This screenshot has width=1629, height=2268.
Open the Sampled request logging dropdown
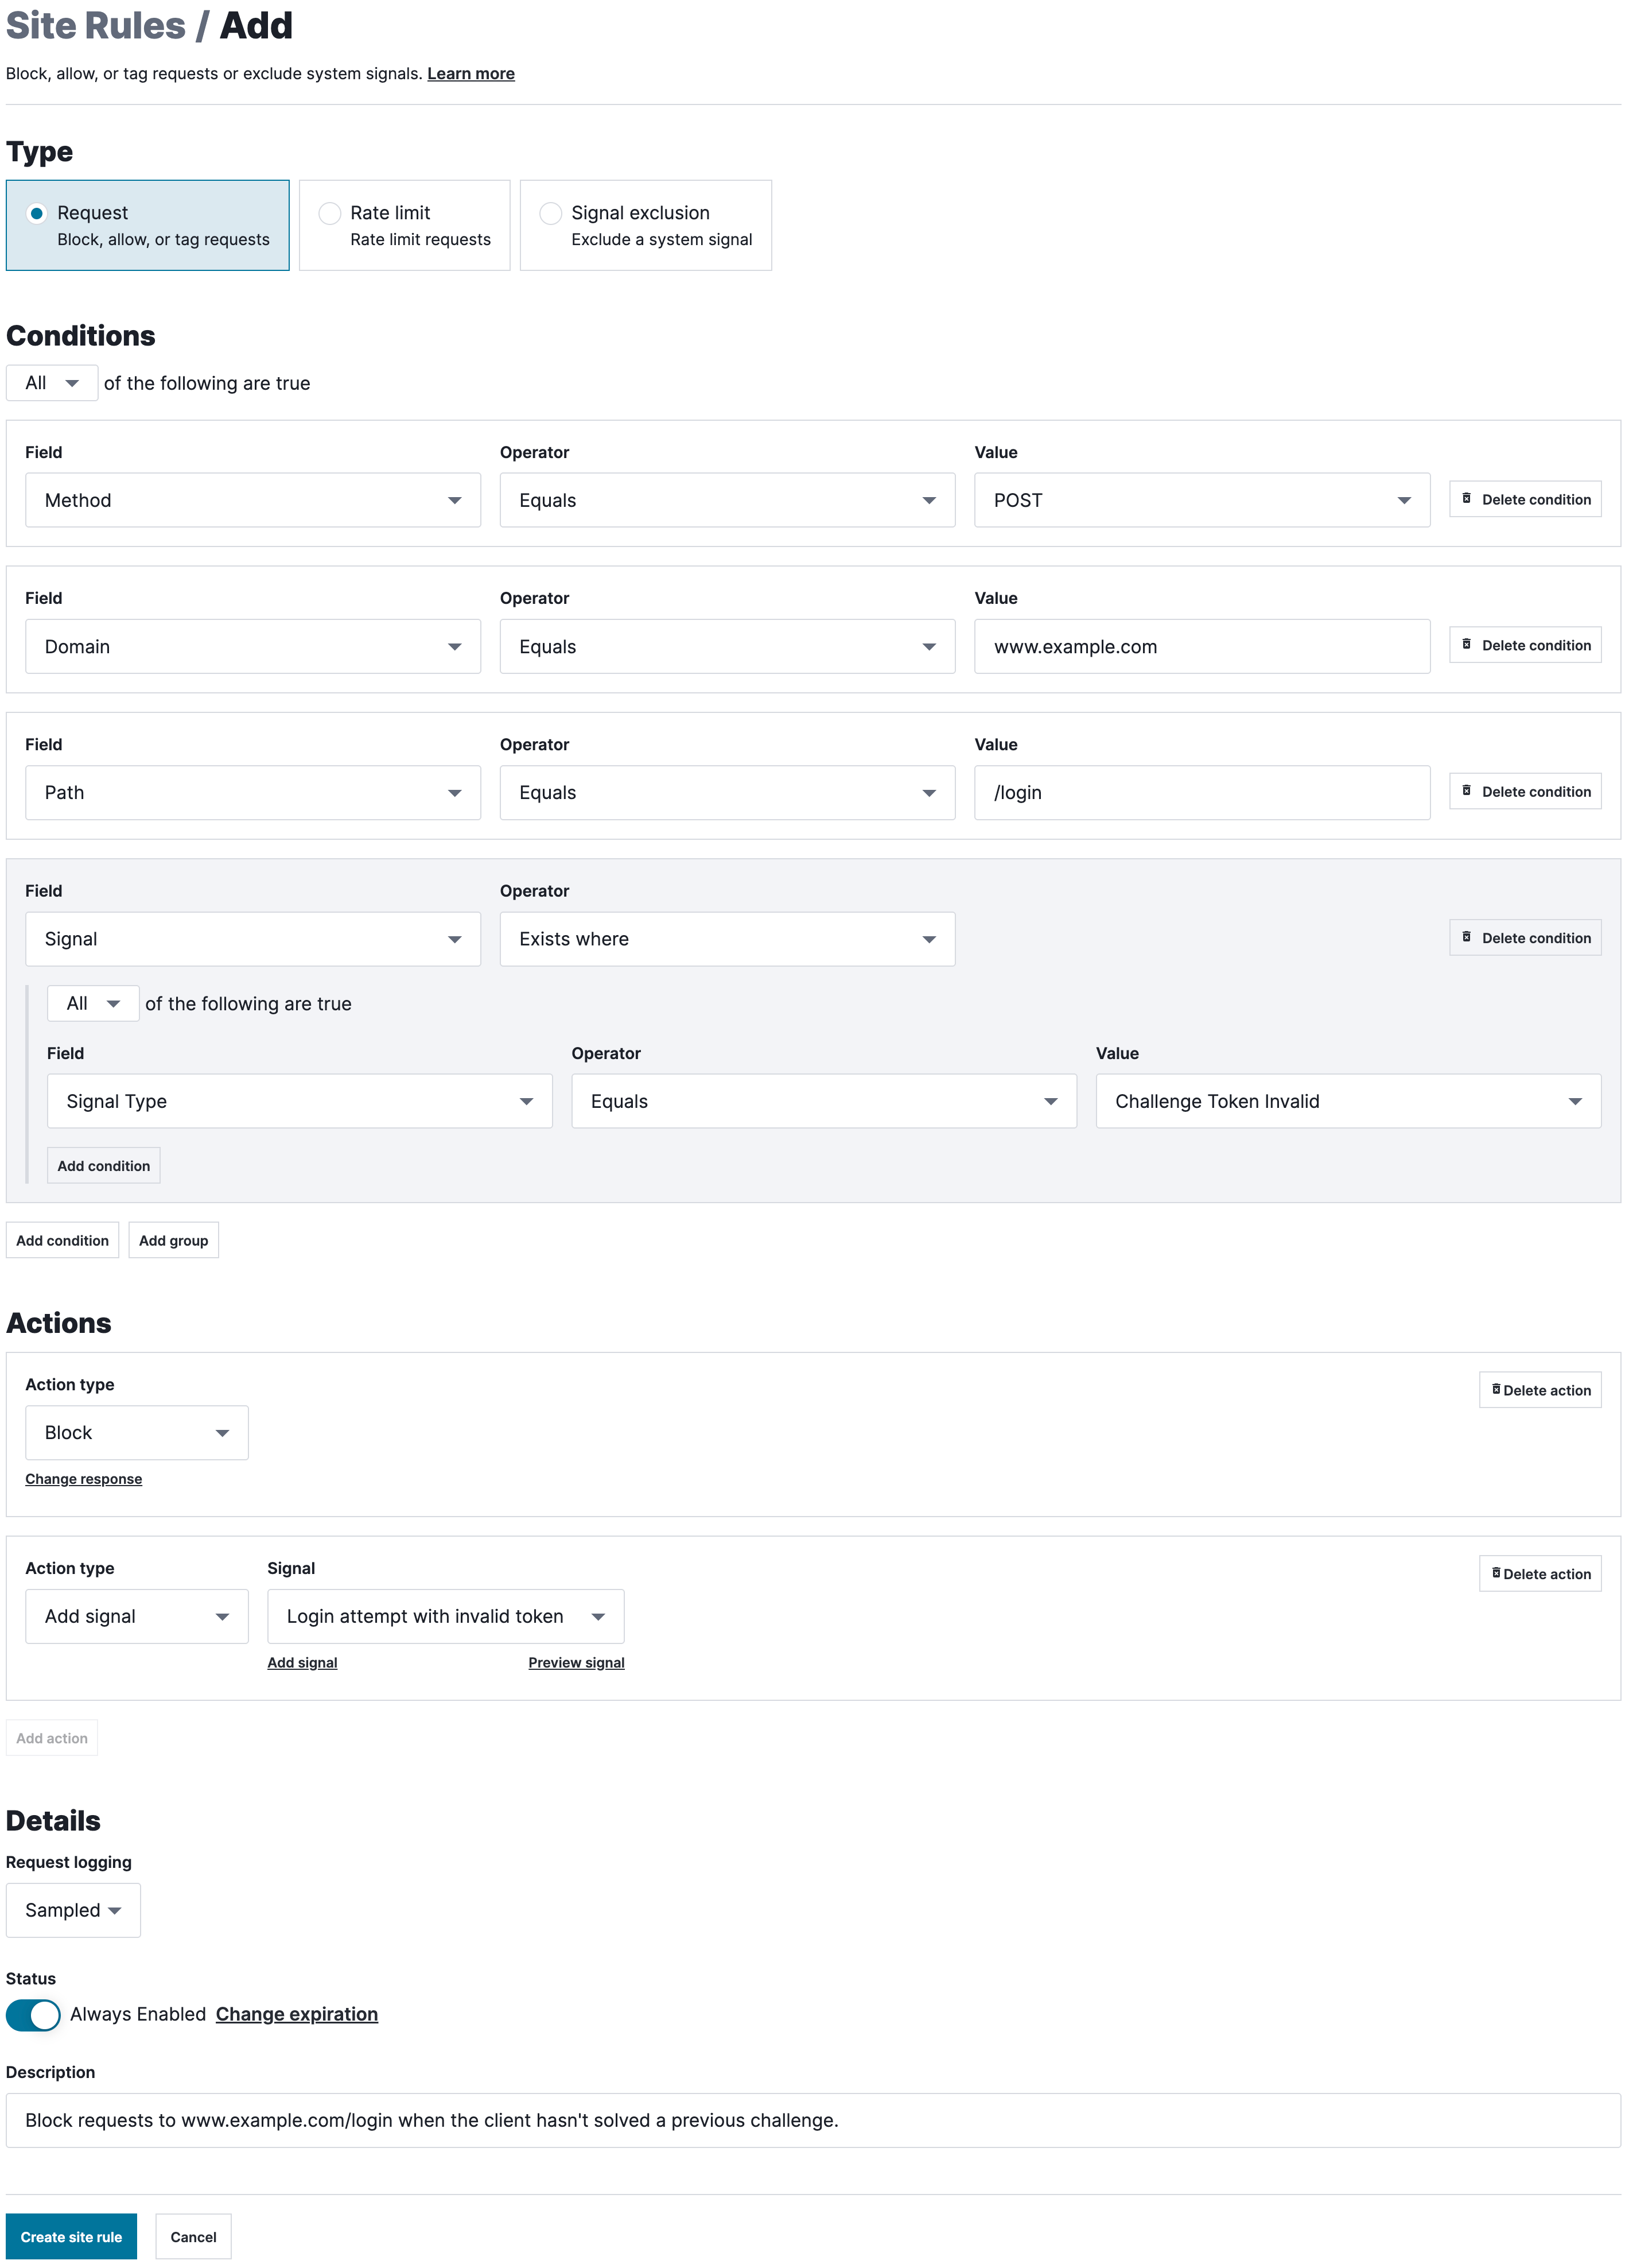pos(73,1909)
